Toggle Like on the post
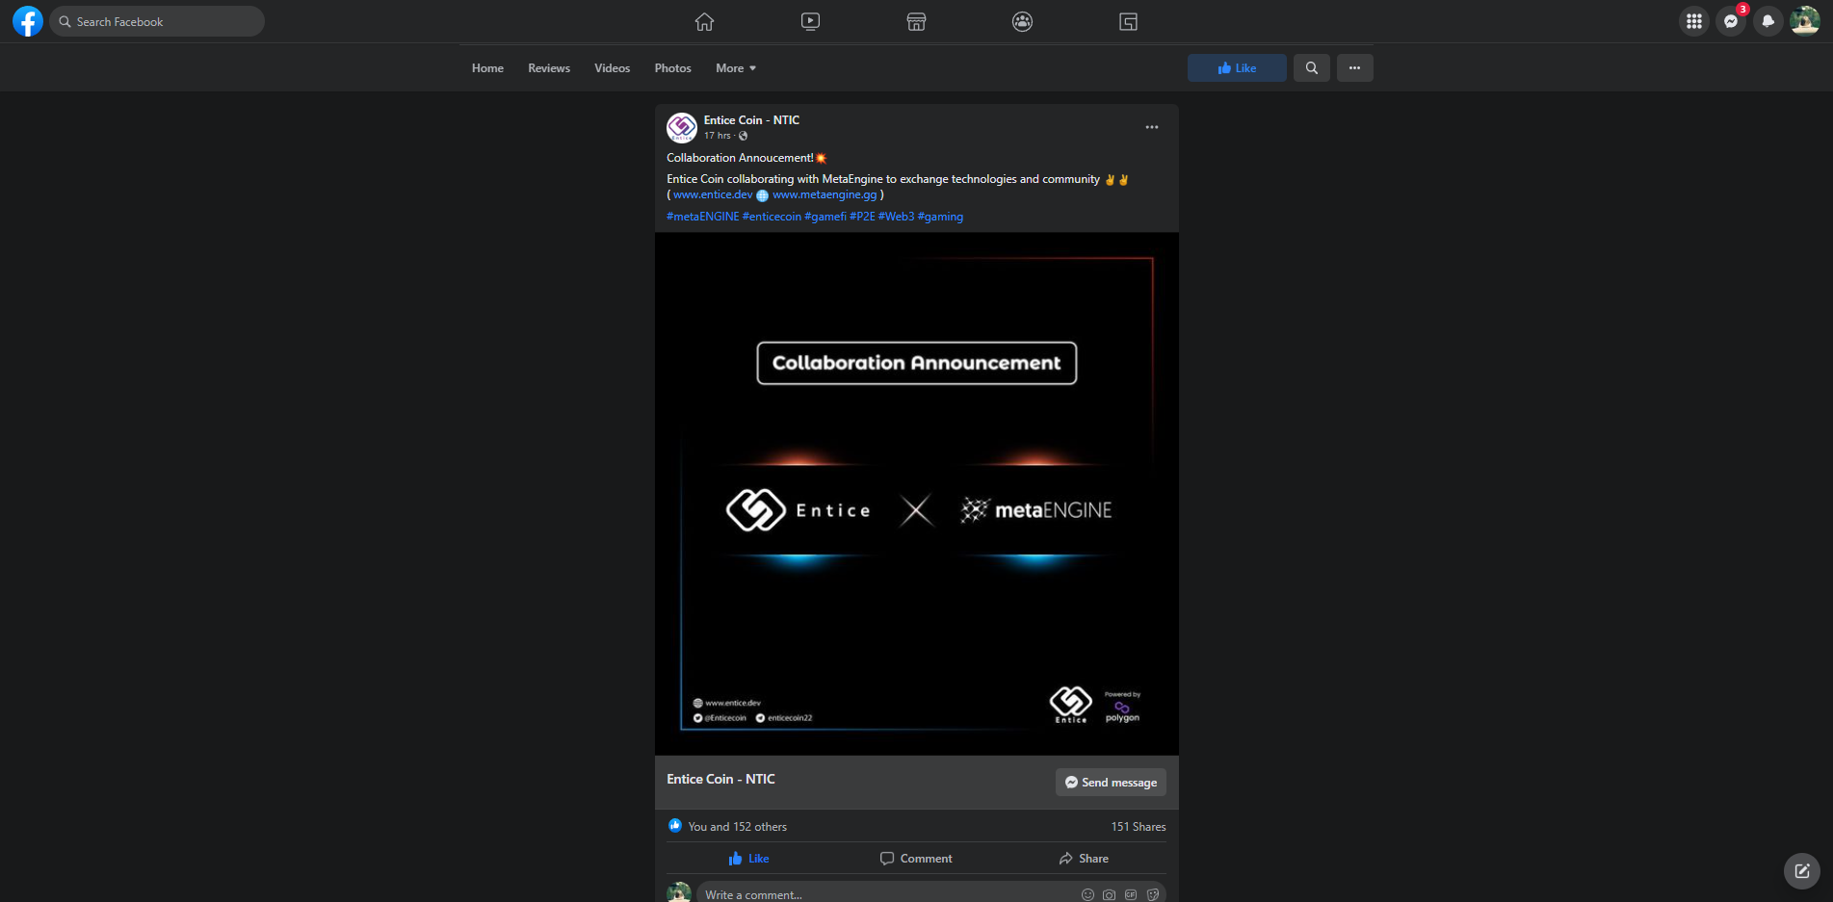The height and width of the screenshot is (902, 1833). click(748, 859)
